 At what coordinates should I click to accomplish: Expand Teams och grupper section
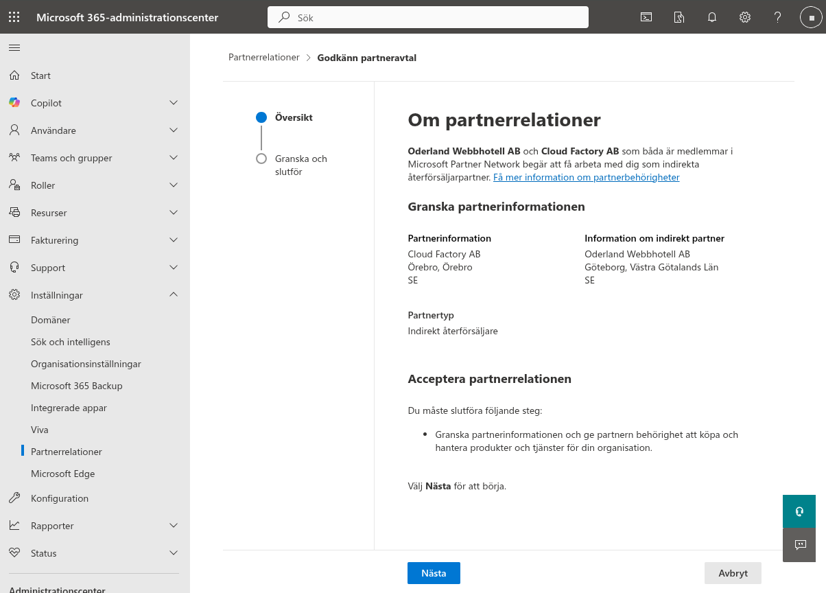point(174,158)
